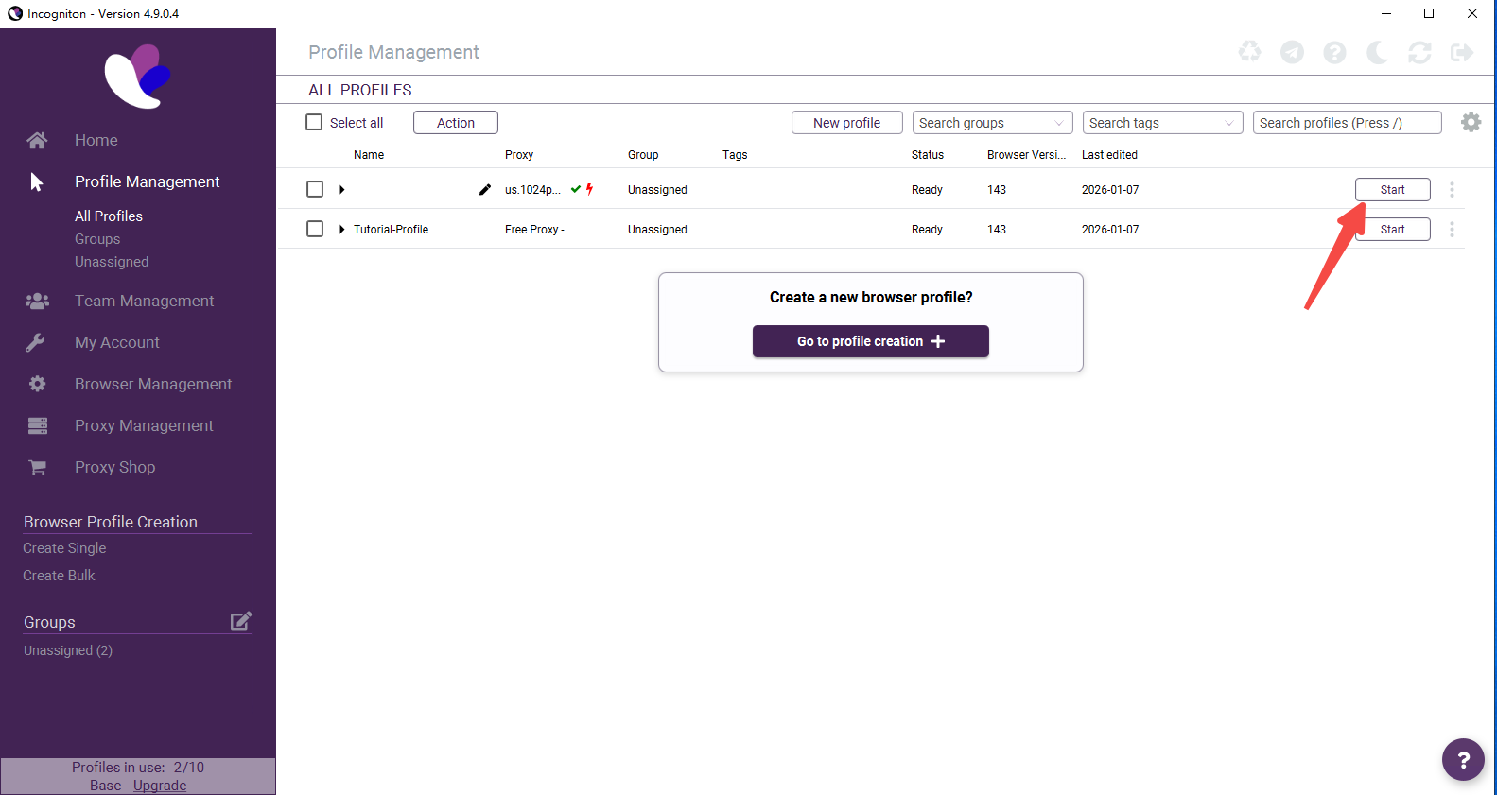Open the purple help bubble at bottom right
Screen dimensions: 1497x795
pyautogui.click(x=1463, y=759)
